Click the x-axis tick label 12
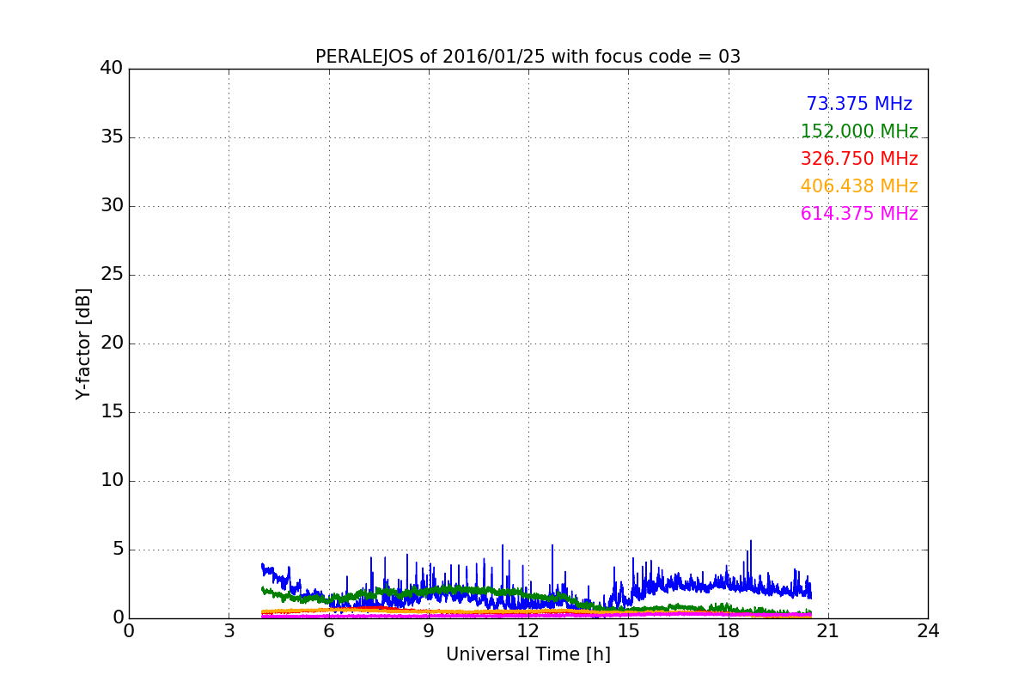 (528, 631)
